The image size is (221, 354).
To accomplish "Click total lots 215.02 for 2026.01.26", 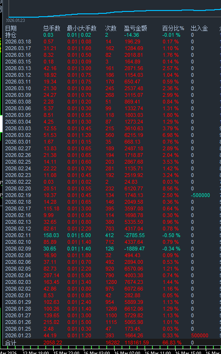I will click(x=51, y=322).
